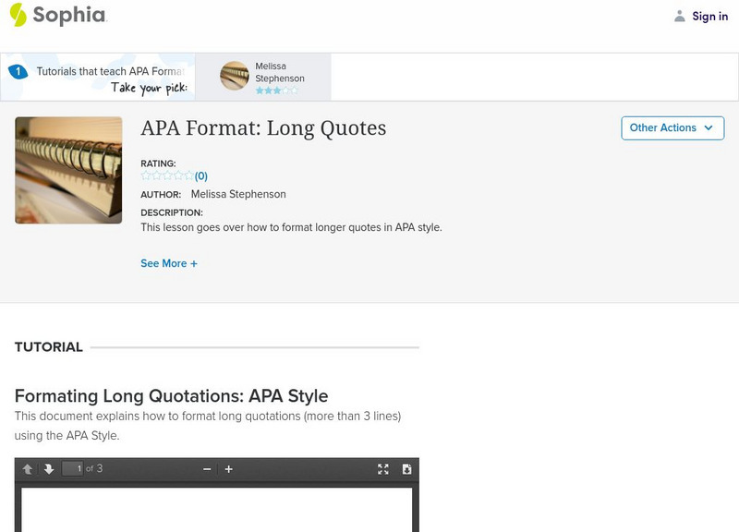Click author name Melissa Stephenson
Screen dimensions: 739x532
coord(238,194)
